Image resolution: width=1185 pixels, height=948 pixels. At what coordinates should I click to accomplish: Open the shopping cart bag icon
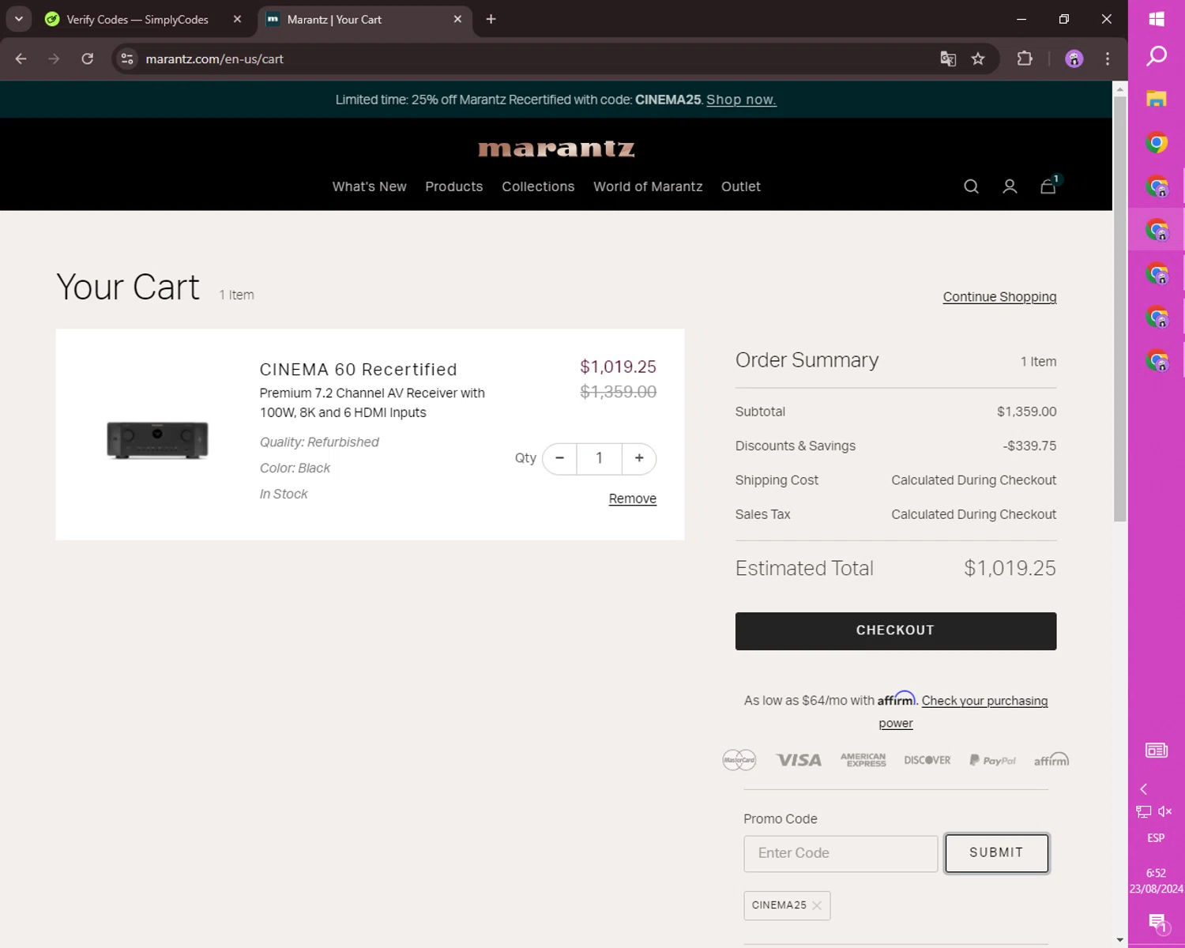coord(1048,186)
